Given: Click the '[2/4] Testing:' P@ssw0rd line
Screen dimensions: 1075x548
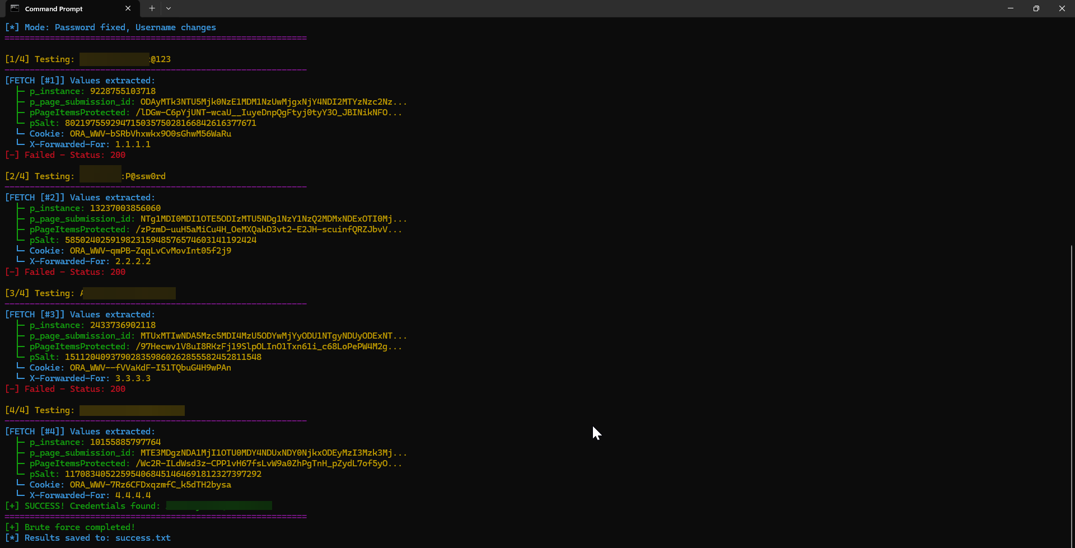Looking at the screenshot, I should tap(85, 176).
